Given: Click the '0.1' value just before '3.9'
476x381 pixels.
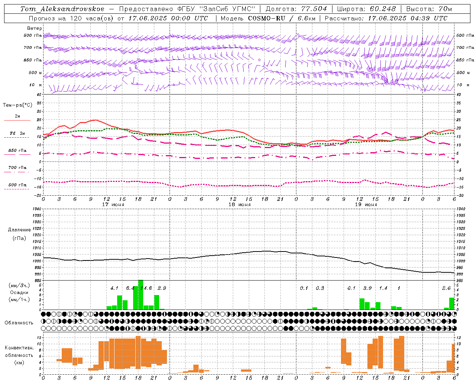Looking at the screenshot, I should [x=351, y=288].
